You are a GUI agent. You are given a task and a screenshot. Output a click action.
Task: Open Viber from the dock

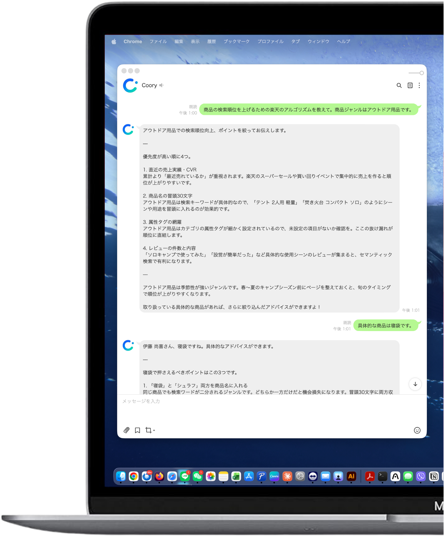point(421,476)
